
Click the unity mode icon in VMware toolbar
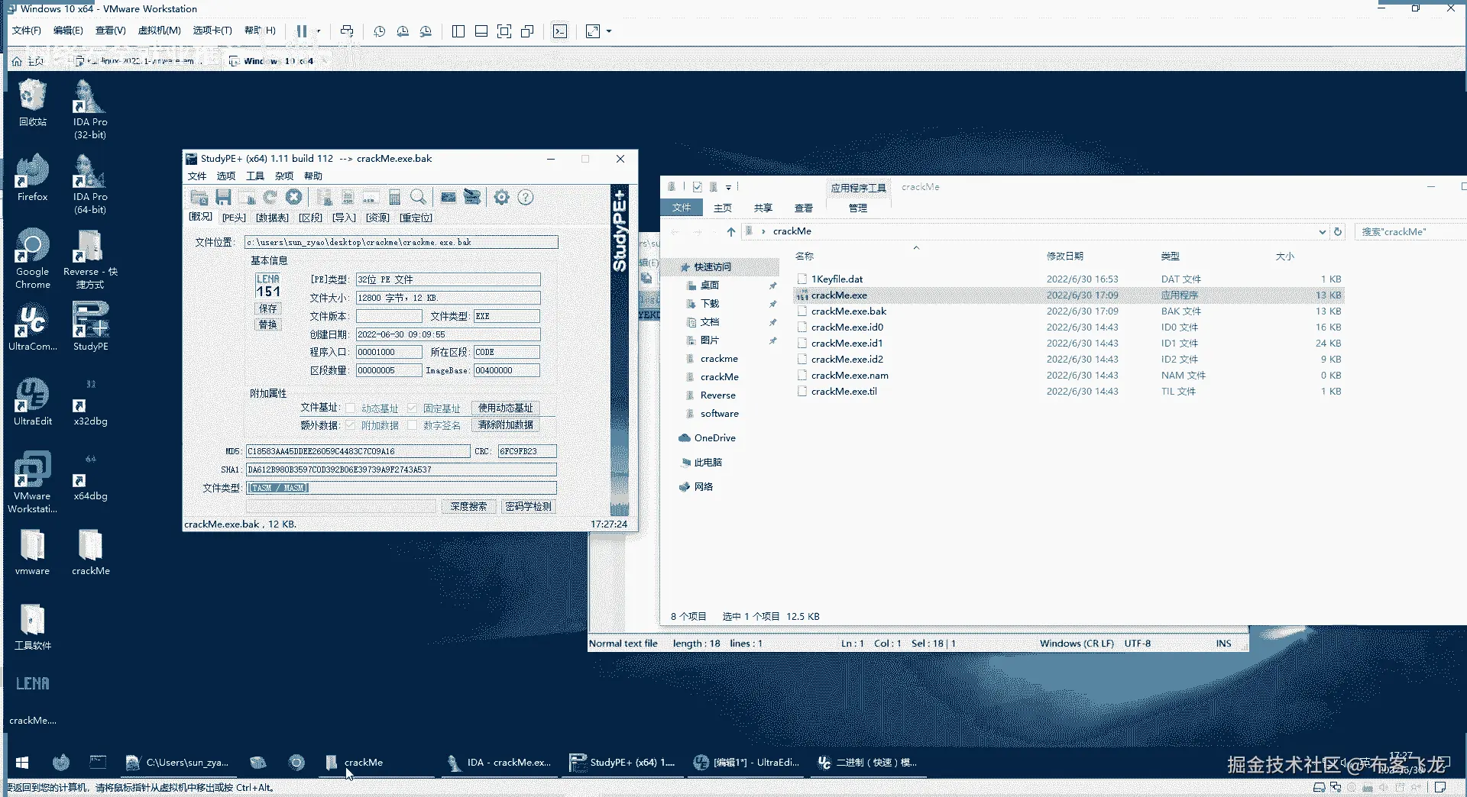[527, 31]
